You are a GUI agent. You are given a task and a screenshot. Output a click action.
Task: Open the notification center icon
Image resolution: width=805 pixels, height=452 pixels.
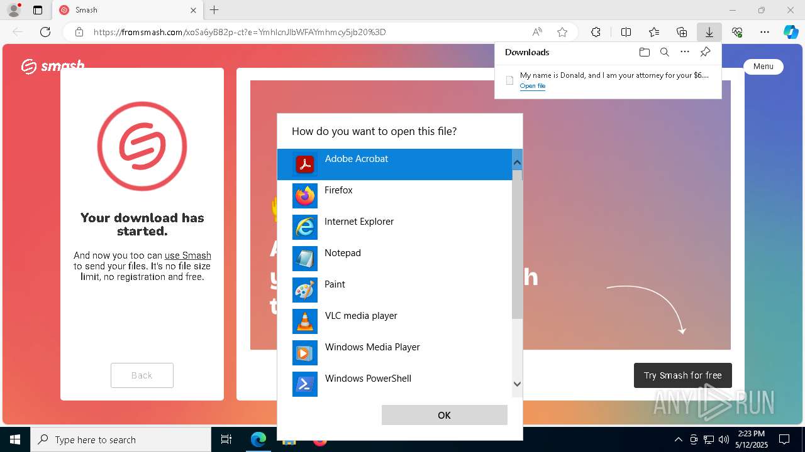pos(784,439)
